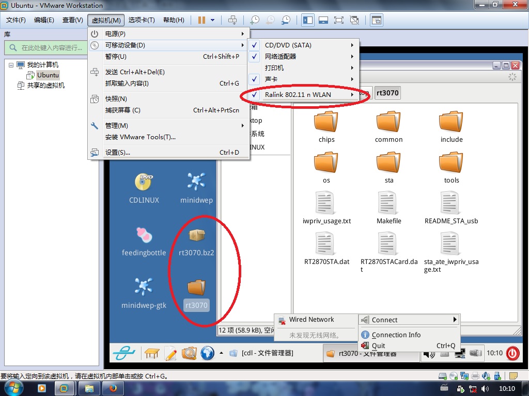Click the printer icon in VMware status bar
The height and width of the screenshot is (396, 529).
click(475, 376)
